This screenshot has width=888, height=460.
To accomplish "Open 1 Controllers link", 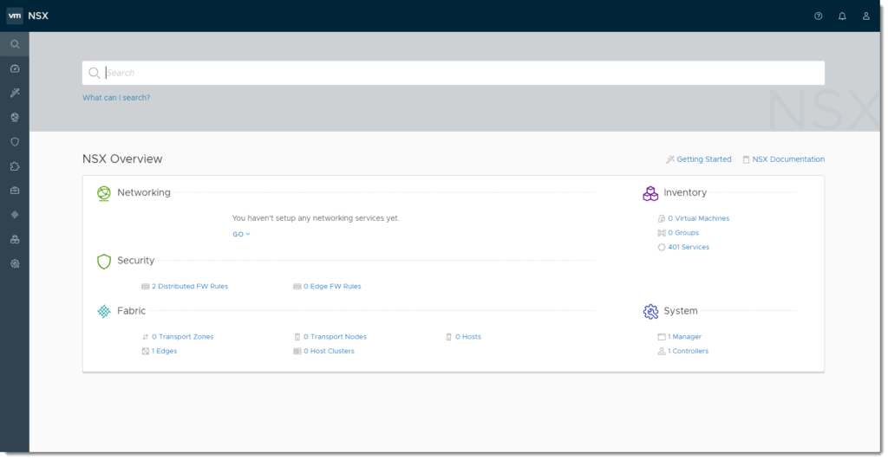I will 688,352.
